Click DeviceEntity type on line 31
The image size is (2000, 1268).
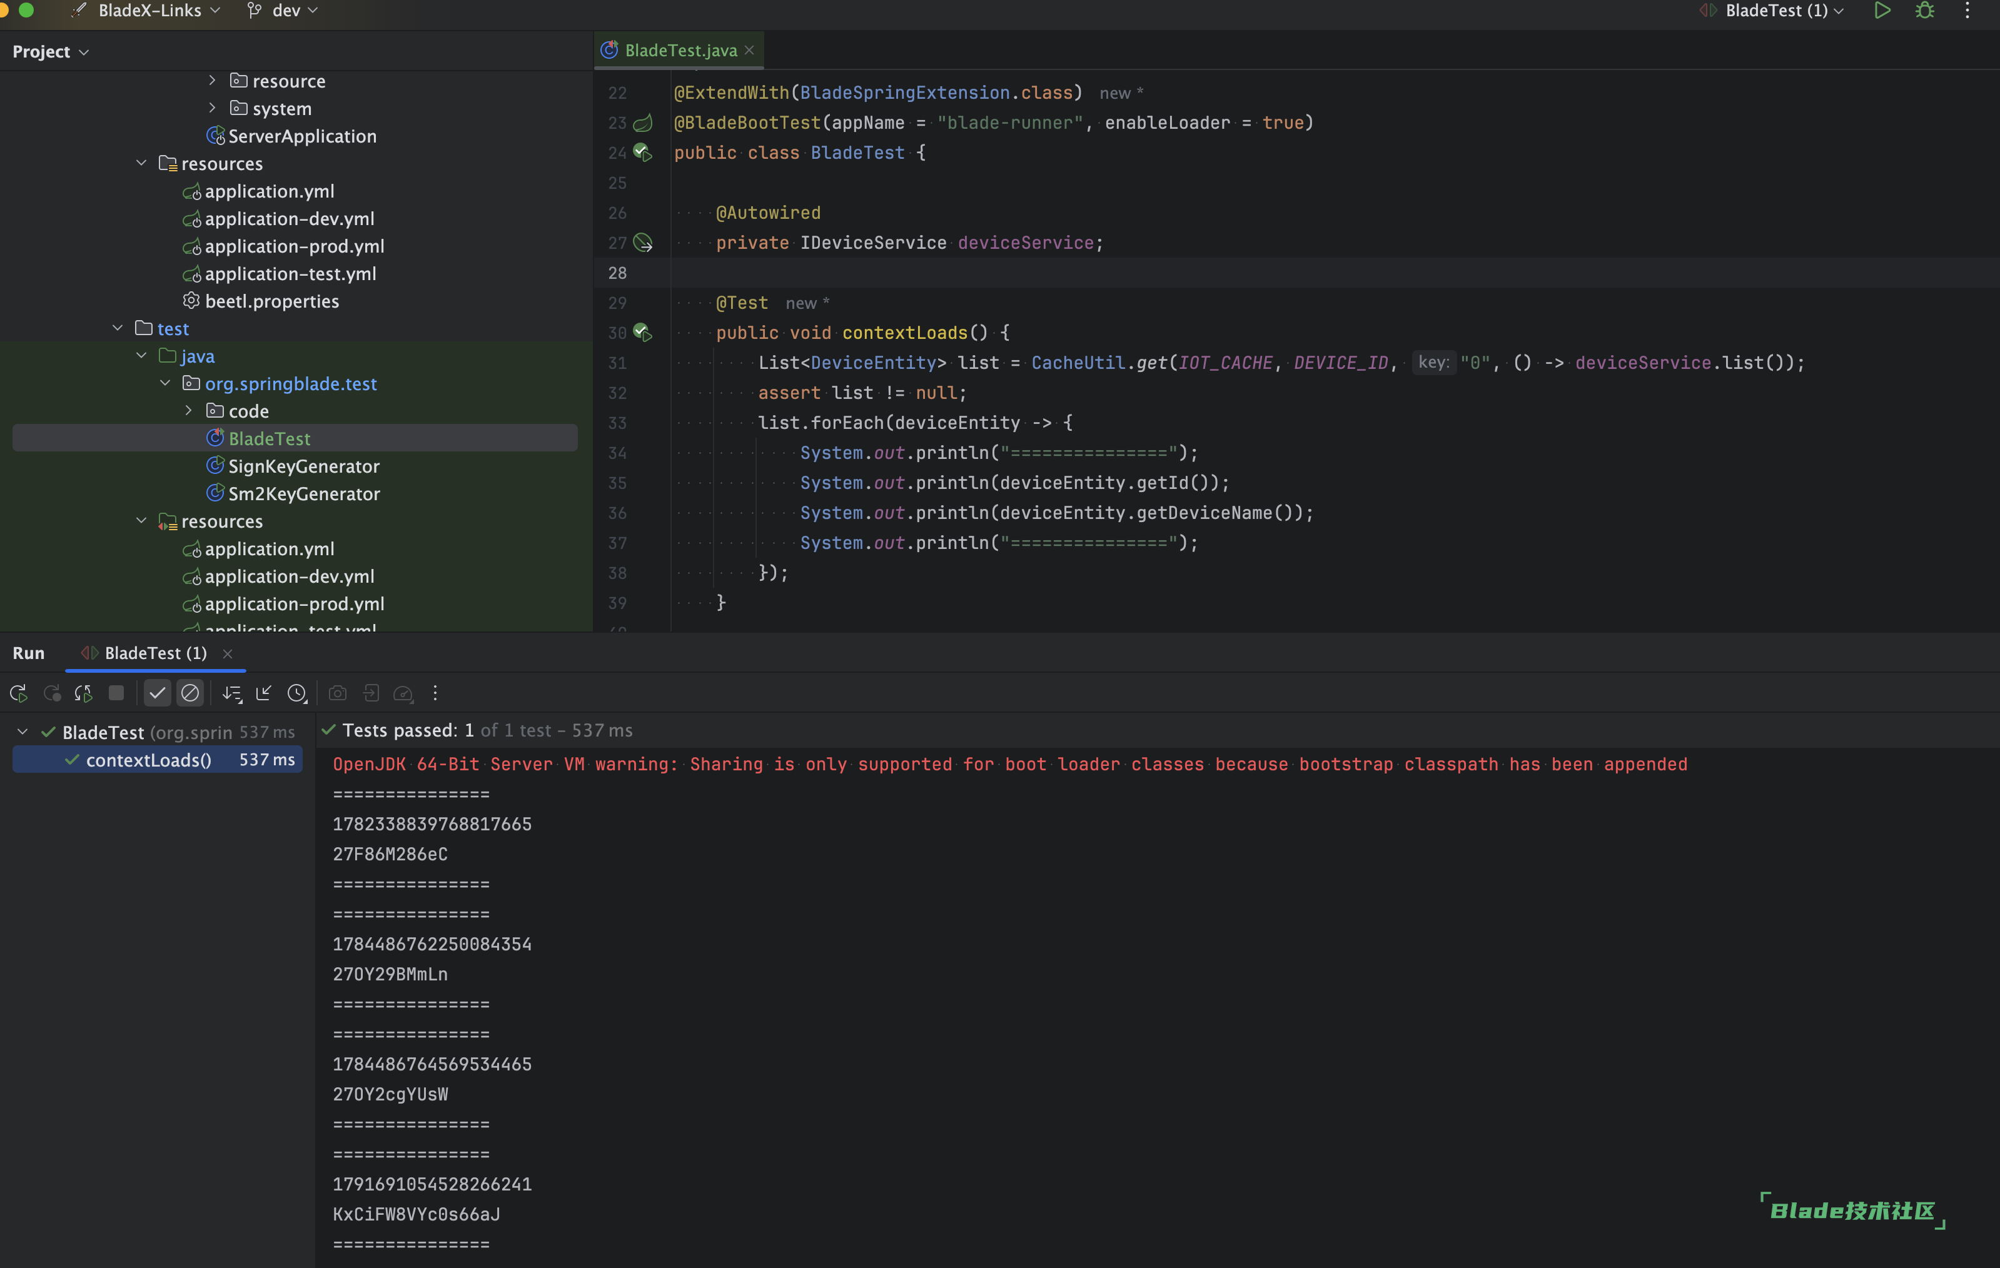click(873, 362)
